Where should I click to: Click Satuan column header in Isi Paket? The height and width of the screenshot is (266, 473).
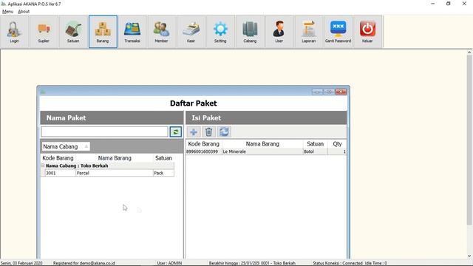click(x=316, y=144)
